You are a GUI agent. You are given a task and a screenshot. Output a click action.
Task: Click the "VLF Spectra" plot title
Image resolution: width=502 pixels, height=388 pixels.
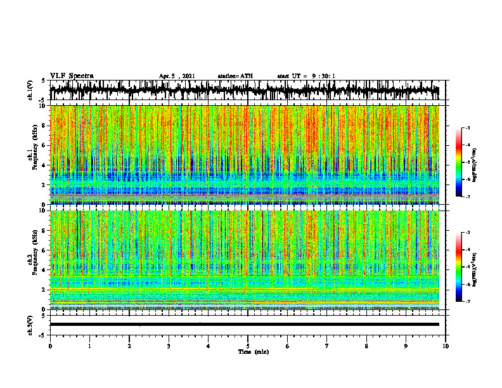click(x=72, y=76)
